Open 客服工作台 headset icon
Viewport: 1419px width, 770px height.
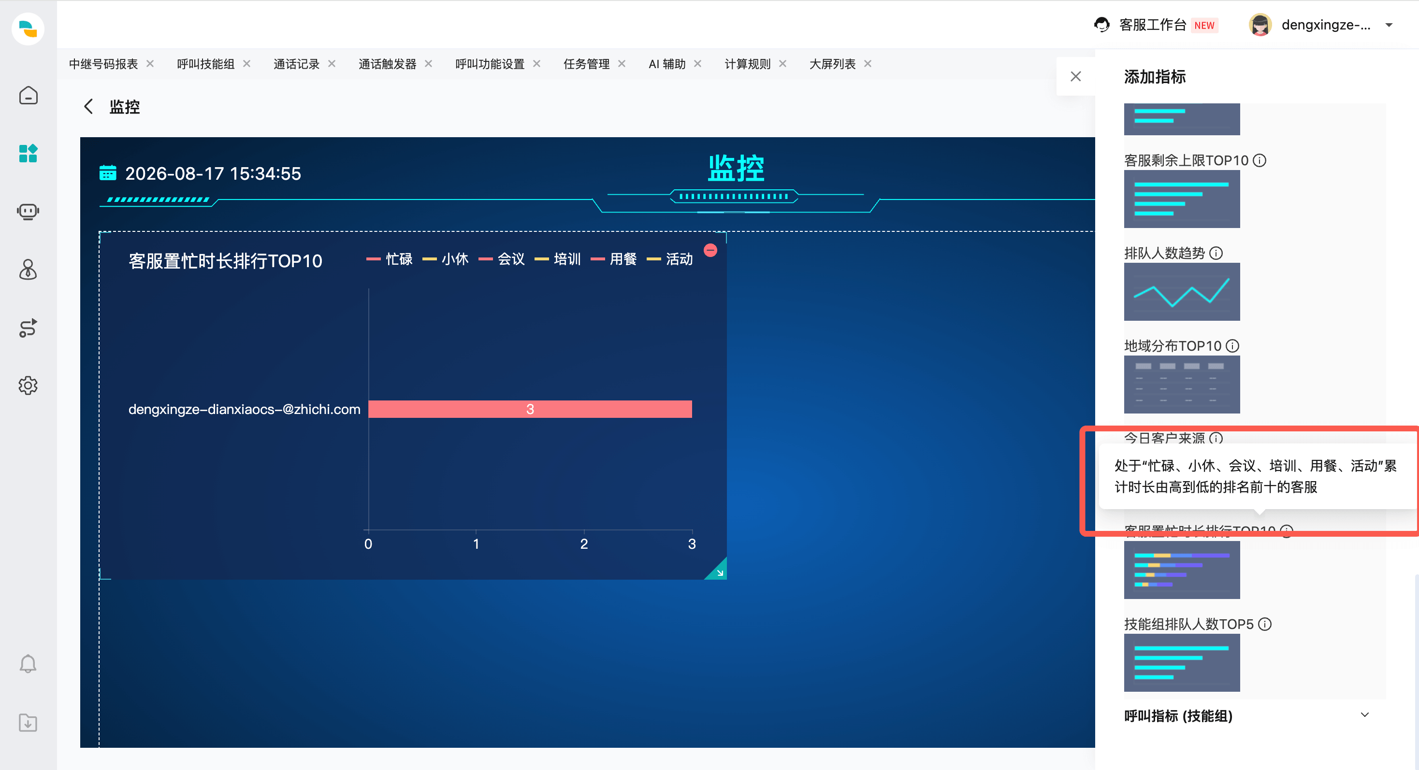[x=1102, y=25]
